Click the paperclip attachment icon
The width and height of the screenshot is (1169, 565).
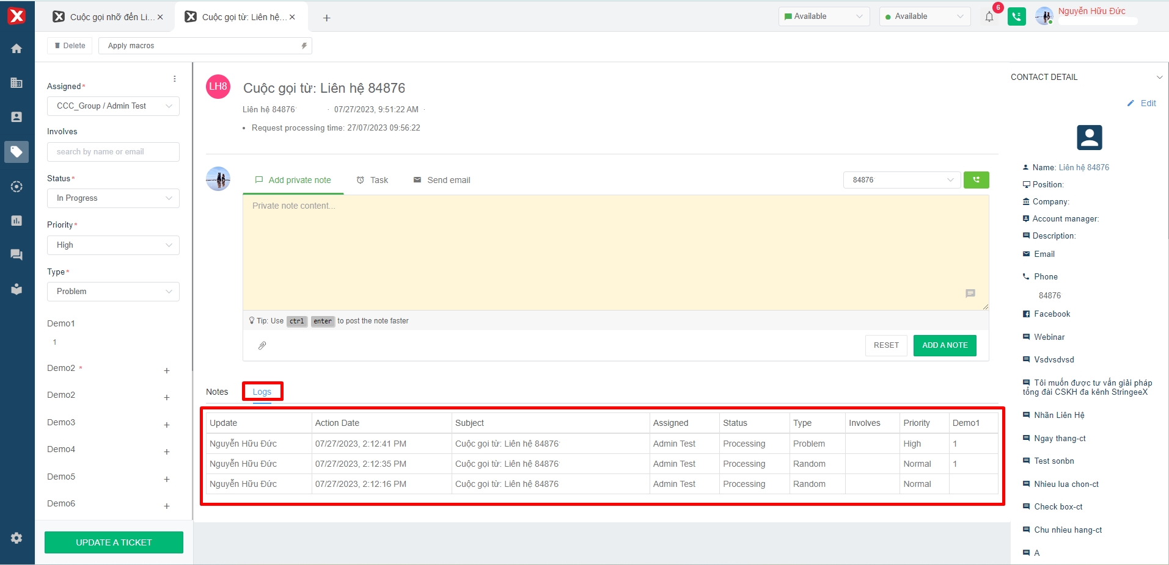click(262, 345)
